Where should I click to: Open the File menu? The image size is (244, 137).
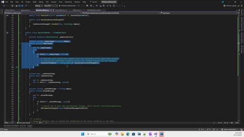click(x=7, y=2)
